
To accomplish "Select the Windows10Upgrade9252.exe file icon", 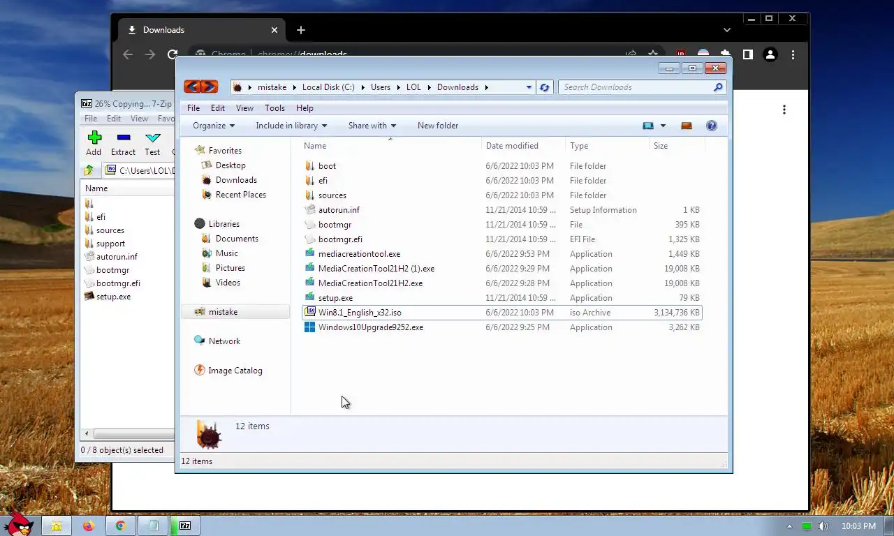I will (309, 327).
